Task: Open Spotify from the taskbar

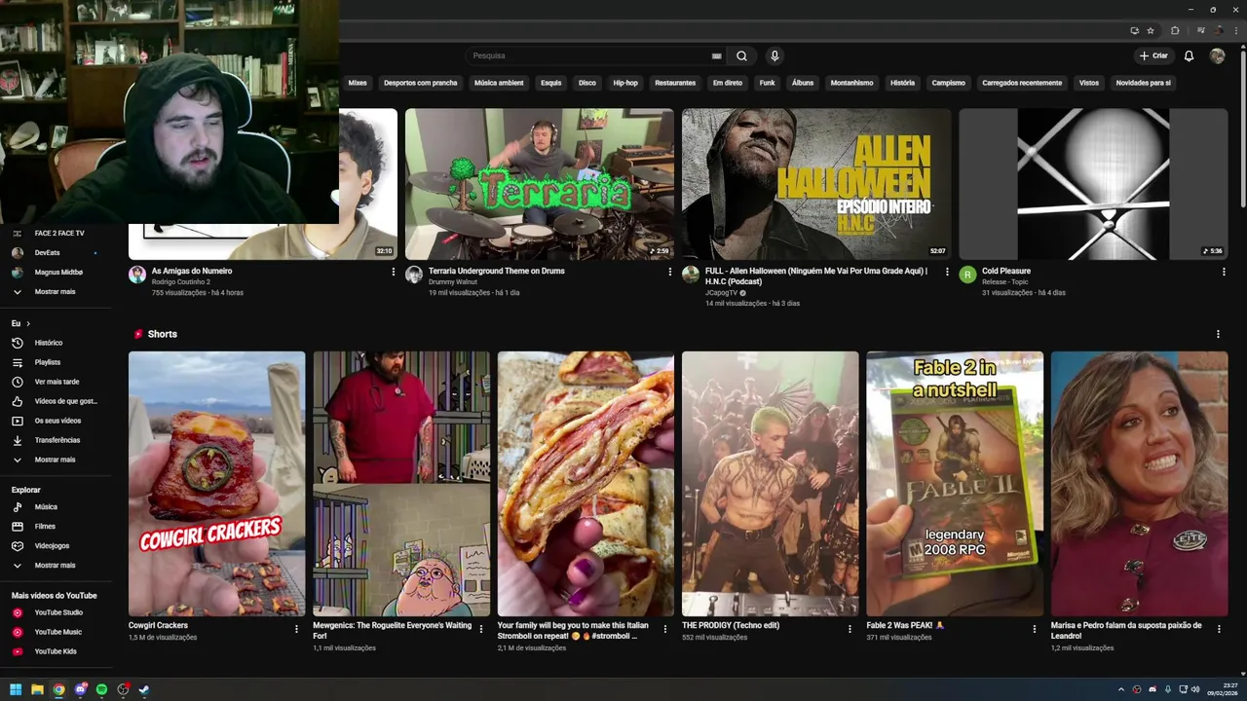Action: (101, 690)
